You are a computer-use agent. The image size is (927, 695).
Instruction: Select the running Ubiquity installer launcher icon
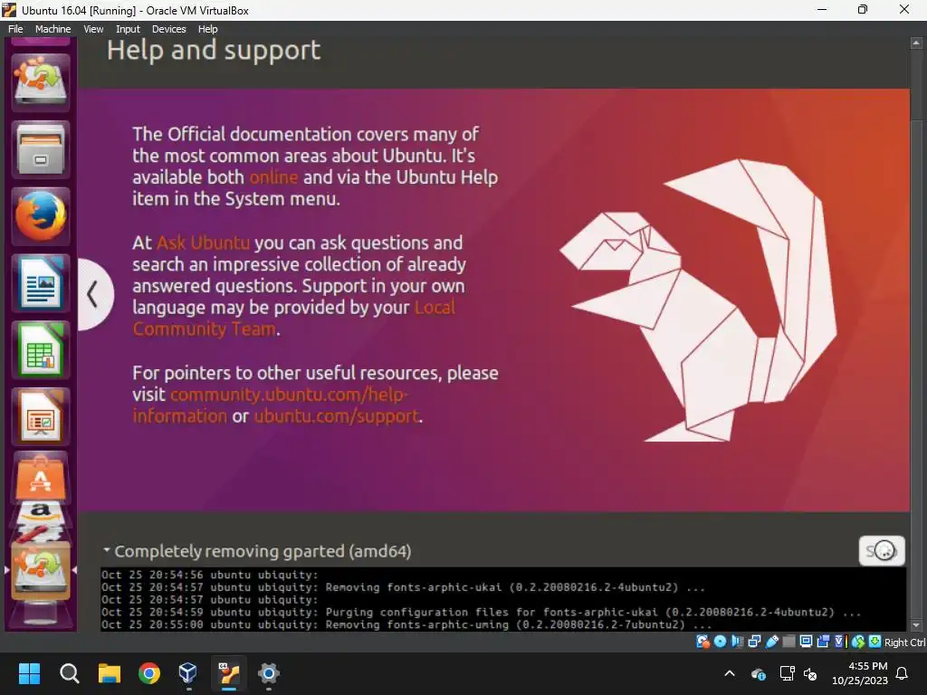(x=40, y=573)
